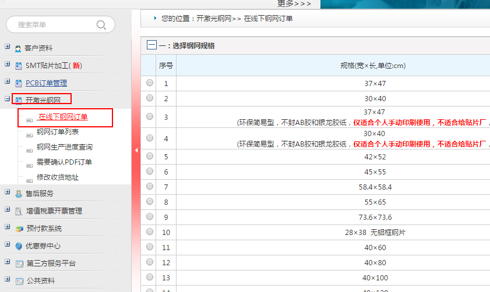The image size is (490, 292).
Task: Click the PCB订单管理 menu icon
Action: coord(19,83)
